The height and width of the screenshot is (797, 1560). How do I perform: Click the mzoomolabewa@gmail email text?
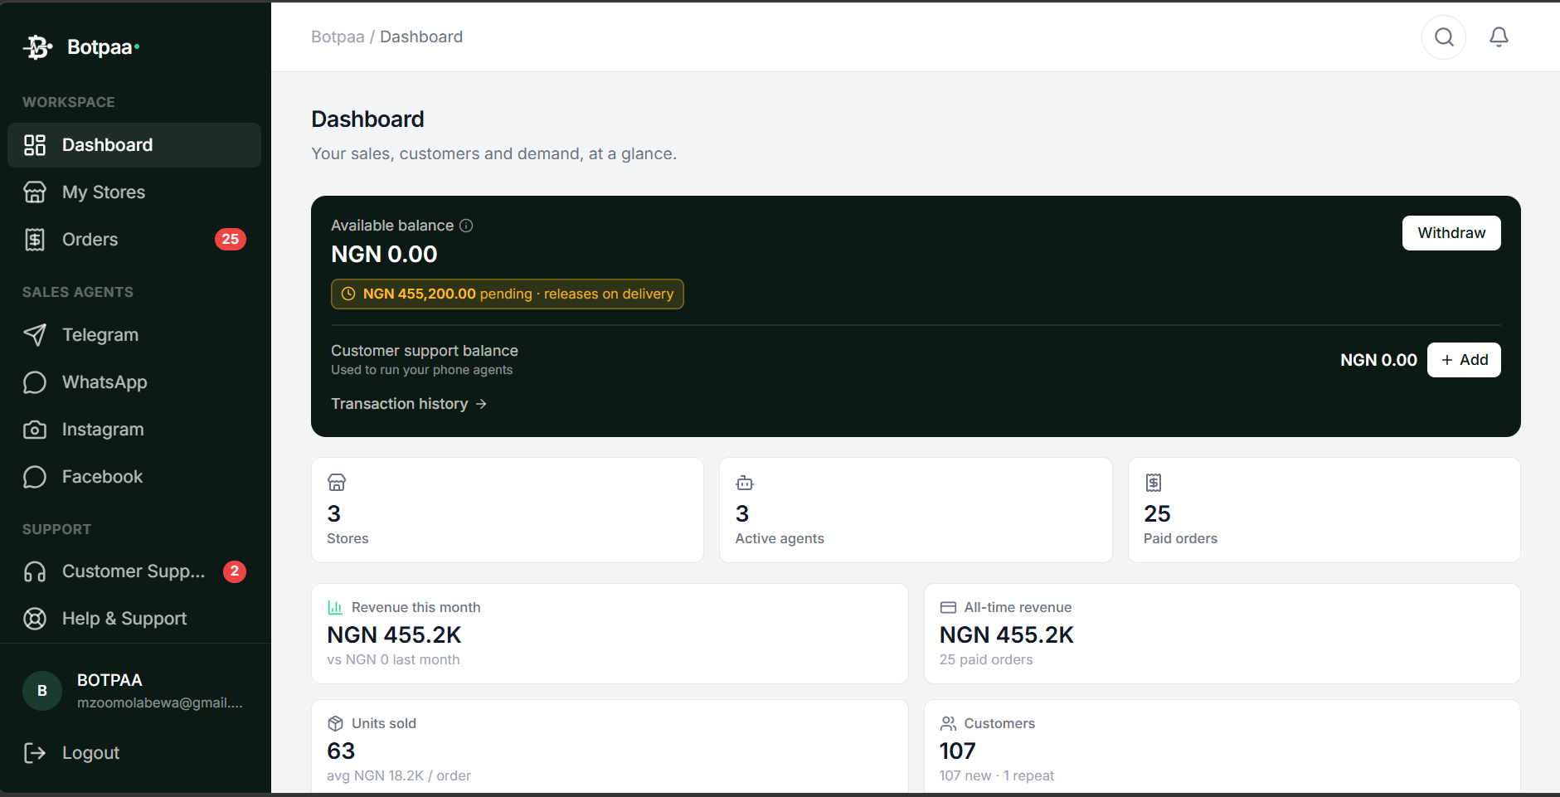[x=160, y=703]
